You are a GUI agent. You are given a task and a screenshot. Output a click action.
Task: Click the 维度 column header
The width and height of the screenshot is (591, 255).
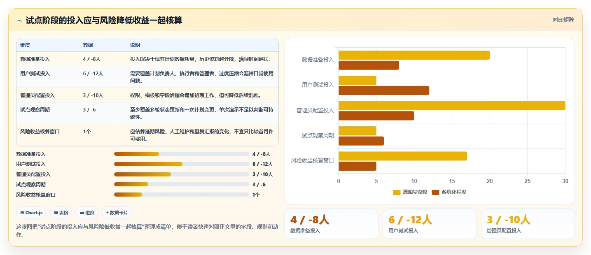click(25, 45)
